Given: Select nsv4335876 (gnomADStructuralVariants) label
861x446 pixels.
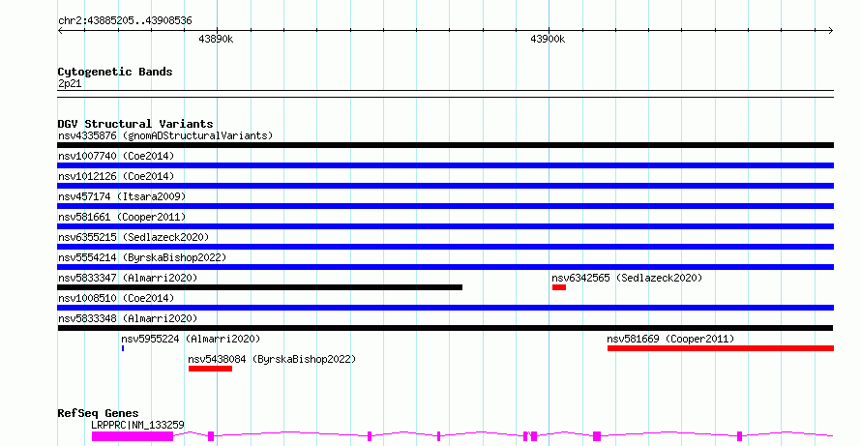Looking at the screenshot, I should [x=165, y=135].
